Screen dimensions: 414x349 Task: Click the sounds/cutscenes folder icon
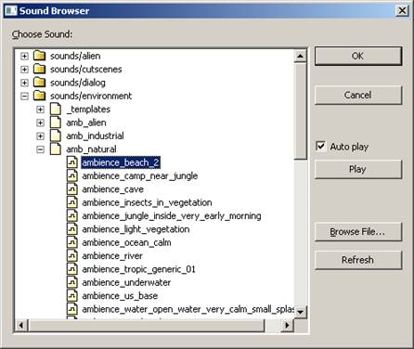pyautogui.click(x=39, y=69)
